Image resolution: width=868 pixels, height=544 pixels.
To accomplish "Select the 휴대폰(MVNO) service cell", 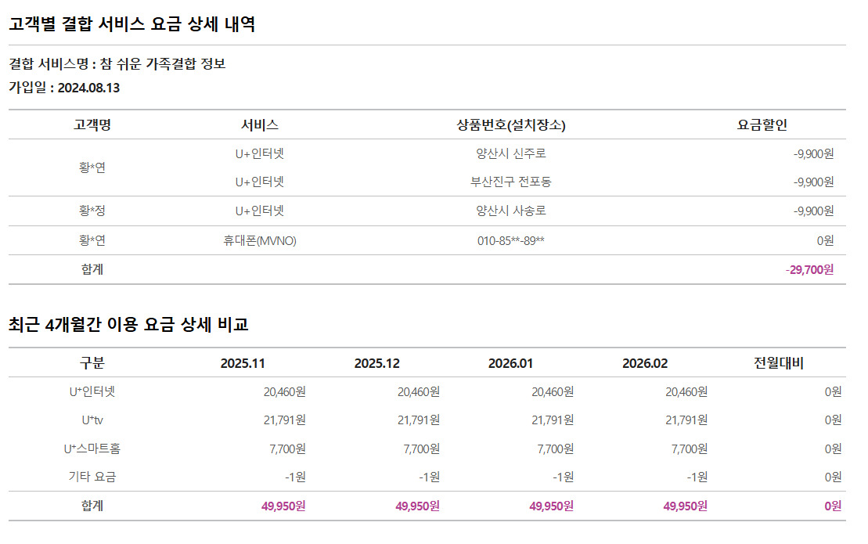I will (260, 240).
